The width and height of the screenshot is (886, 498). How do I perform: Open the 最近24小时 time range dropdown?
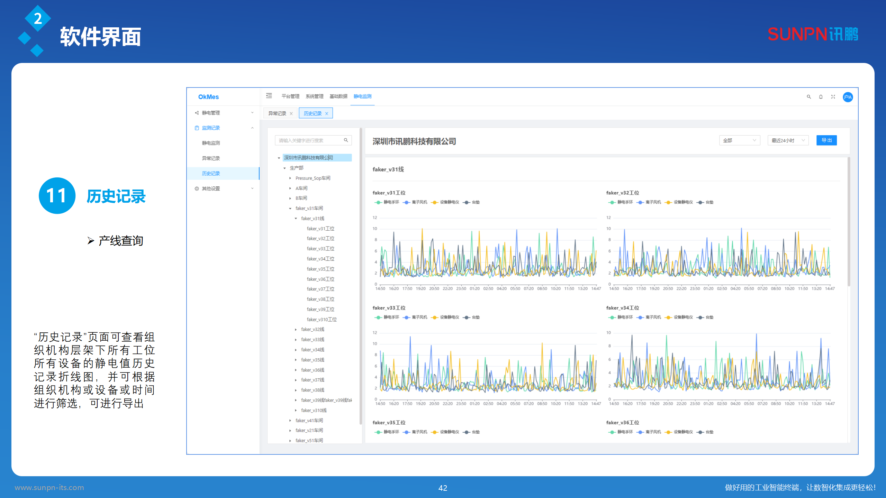pos(788,140)
